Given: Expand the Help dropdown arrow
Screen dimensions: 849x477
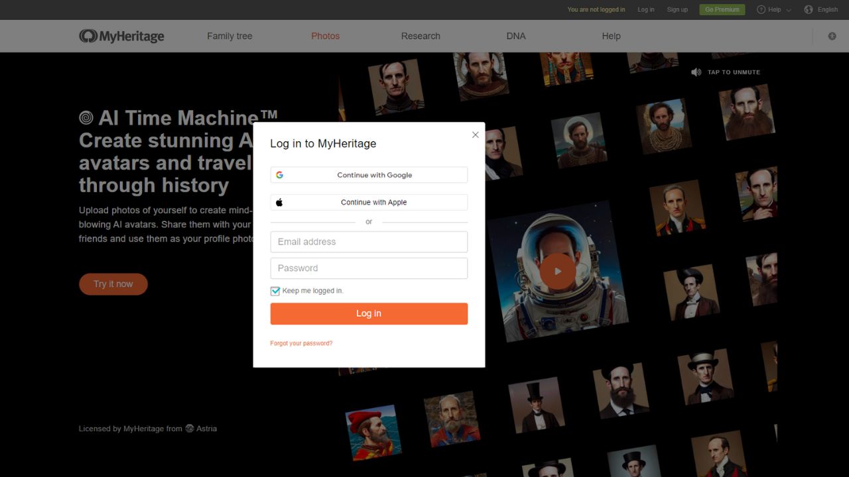Looking at the screenshot, I should tap(789, 10).
